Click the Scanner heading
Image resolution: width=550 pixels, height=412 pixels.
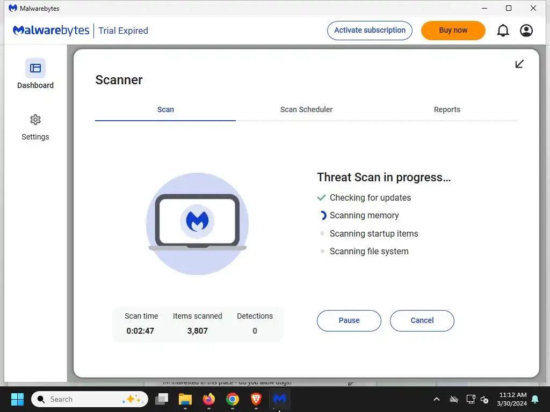(119, 80)
